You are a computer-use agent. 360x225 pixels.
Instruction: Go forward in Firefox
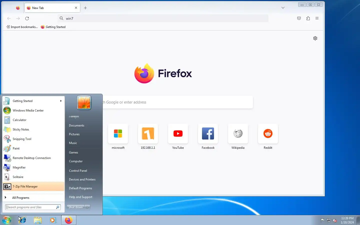click(x=18, y=18)
